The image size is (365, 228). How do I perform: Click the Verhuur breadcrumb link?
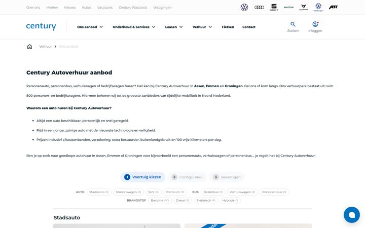46,47
